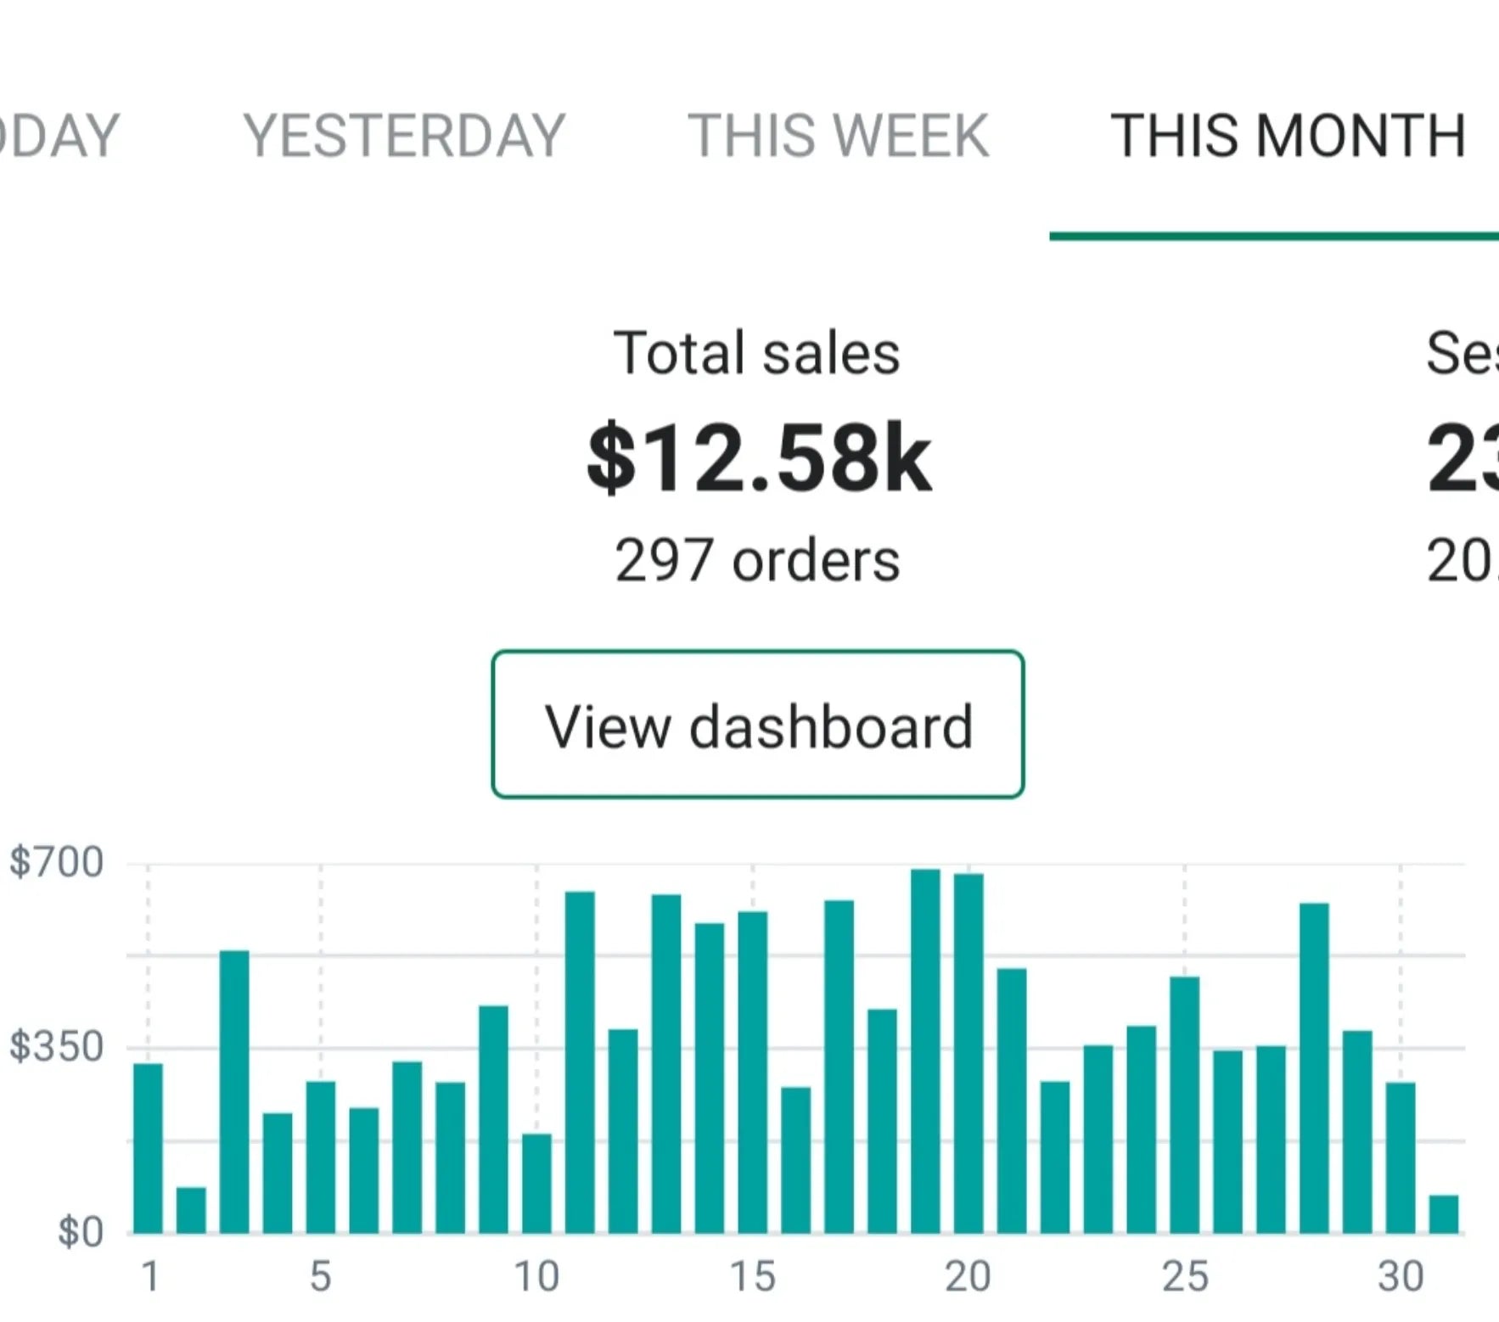Select the tallest bar, day 19
1499x1322 pixels.
click(x=925, y=1050)
